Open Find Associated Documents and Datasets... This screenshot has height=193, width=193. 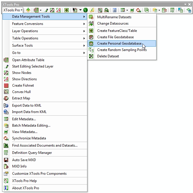(45, 145)
